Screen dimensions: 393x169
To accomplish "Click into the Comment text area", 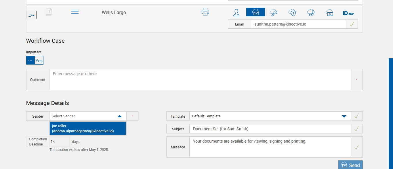I will (x=200, y=79).
